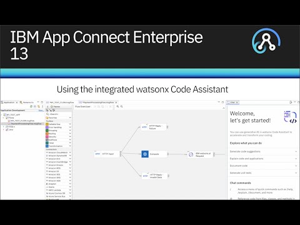Zoom out on the flow canvas
Image resolution: width=300 pixels, height=225 pixels.
[x=122, y=106]
